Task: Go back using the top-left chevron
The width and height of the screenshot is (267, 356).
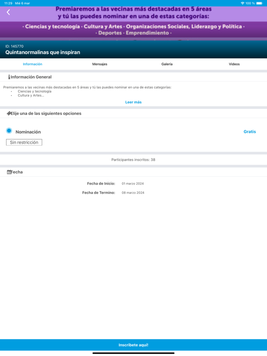Action: point(8,12)
